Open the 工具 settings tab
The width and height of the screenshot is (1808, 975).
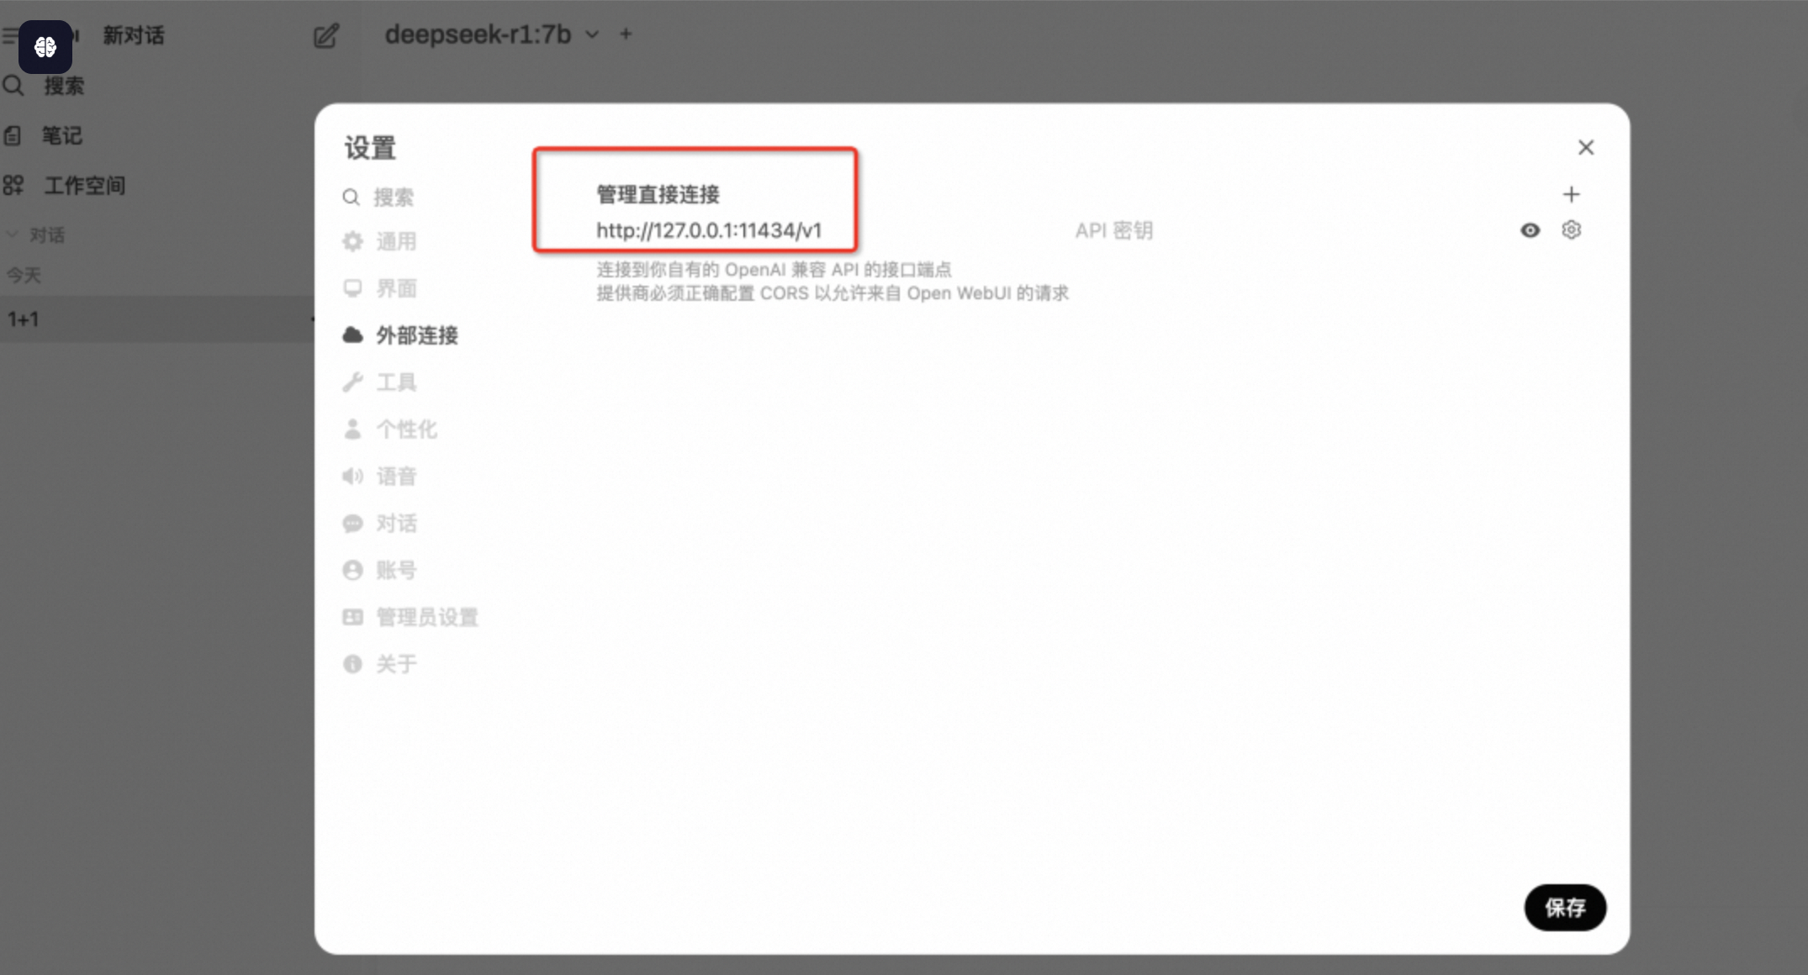395,382
